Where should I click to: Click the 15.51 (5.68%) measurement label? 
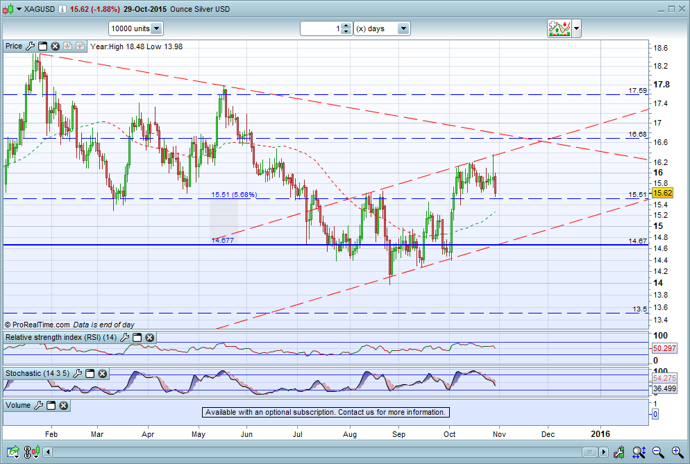[234, 194]
